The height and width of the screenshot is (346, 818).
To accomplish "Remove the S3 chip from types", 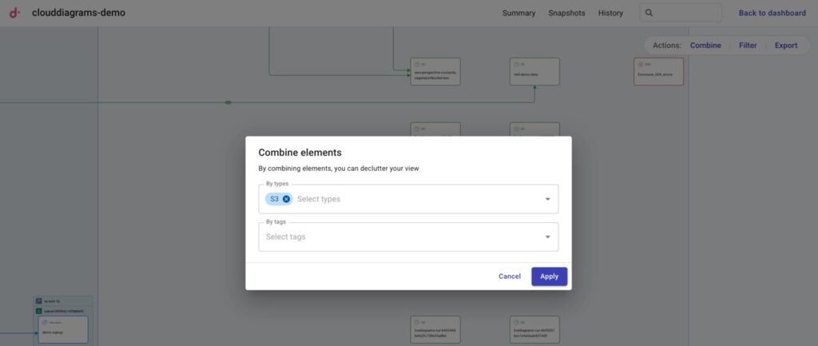I will pos(287,199).
